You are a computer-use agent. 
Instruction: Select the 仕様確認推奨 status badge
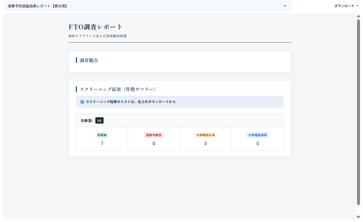(258, 135)
